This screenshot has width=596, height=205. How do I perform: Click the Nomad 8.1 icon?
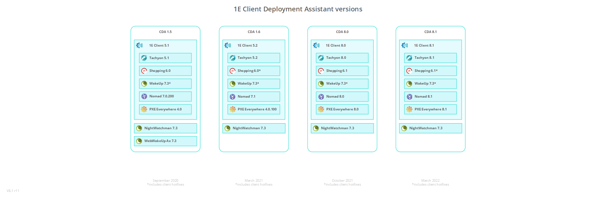click(409, 97)
